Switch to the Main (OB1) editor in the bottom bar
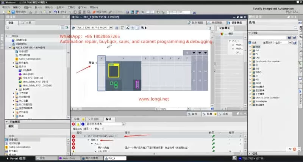 (x=69, y=158)
